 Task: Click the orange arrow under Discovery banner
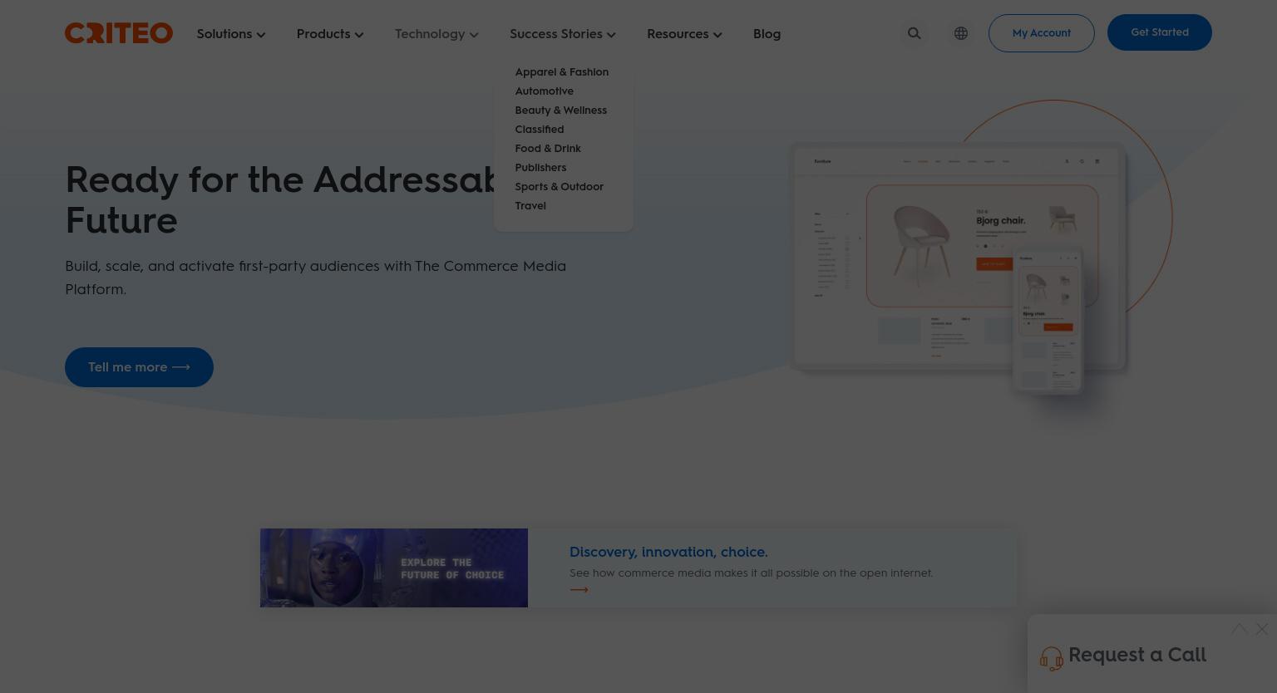579,590
